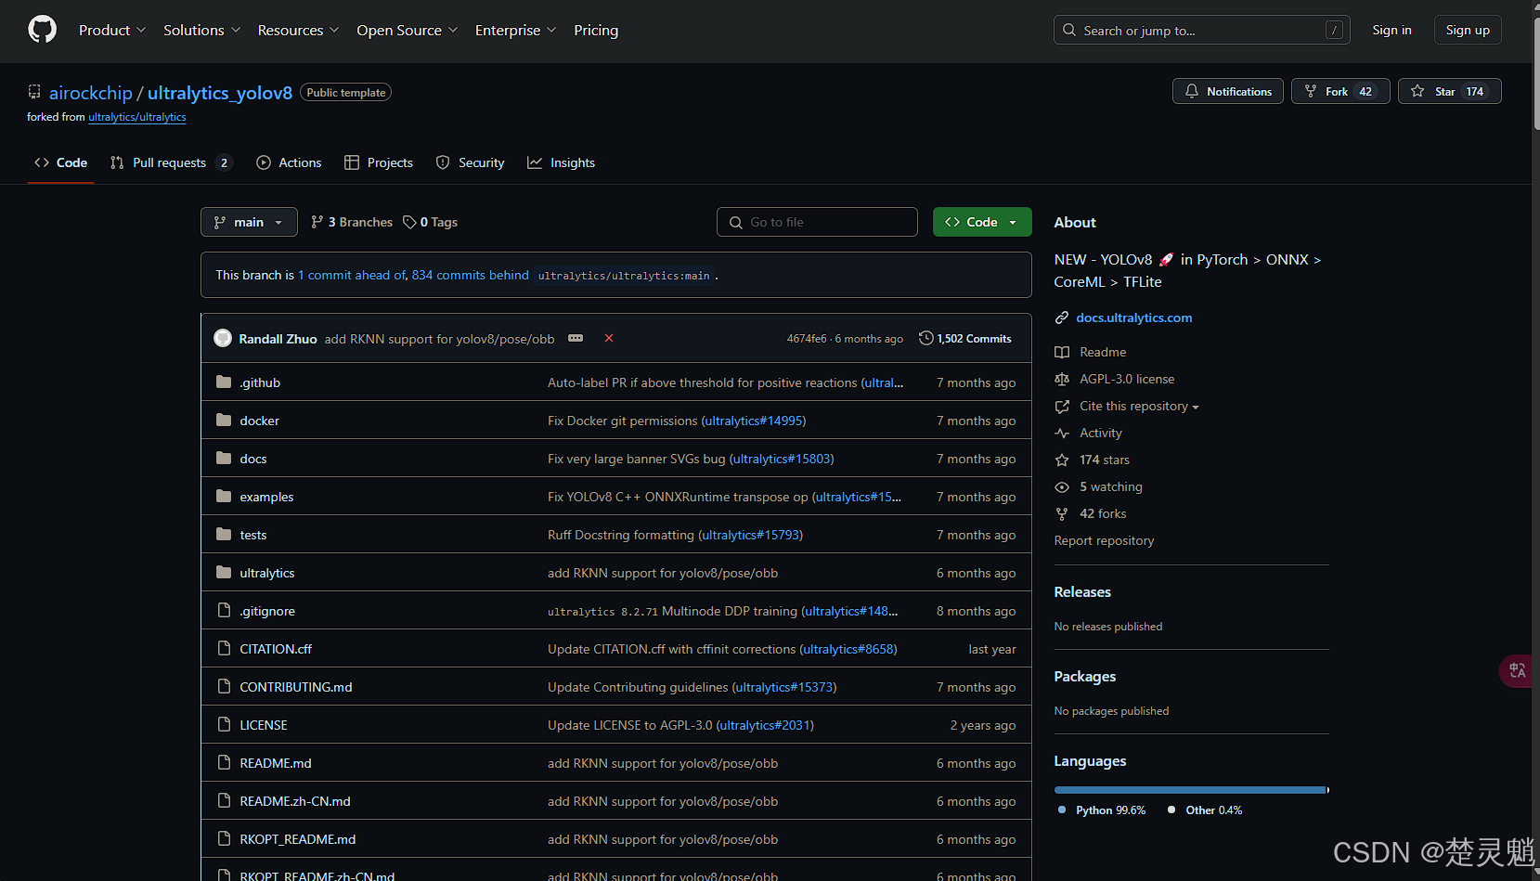Click the ultralytics folder icon
Viewport: 1540px width, 881px height.
[224, 572]
